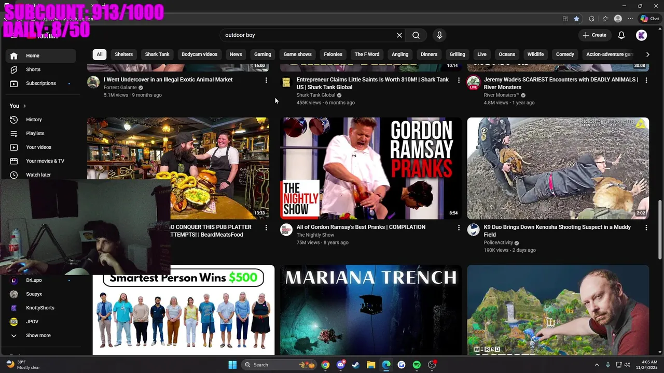Open more options for K9 Duo video
This screenshot has height=373, width=664.
point(646,228)
